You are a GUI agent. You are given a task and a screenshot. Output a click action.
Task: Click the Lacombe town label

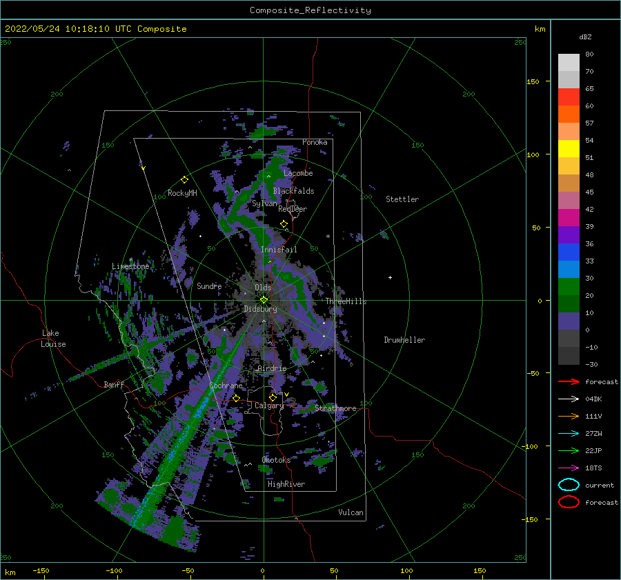click(298, 173)
